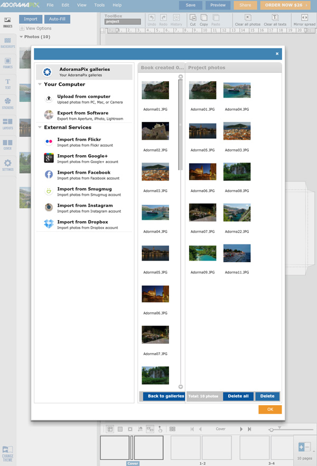Open the File menu
317x466 pixels.
50,5
